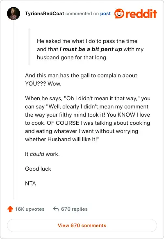Click the "View 670 comments" button
The image size is (164, 239).
pos(82,225)
